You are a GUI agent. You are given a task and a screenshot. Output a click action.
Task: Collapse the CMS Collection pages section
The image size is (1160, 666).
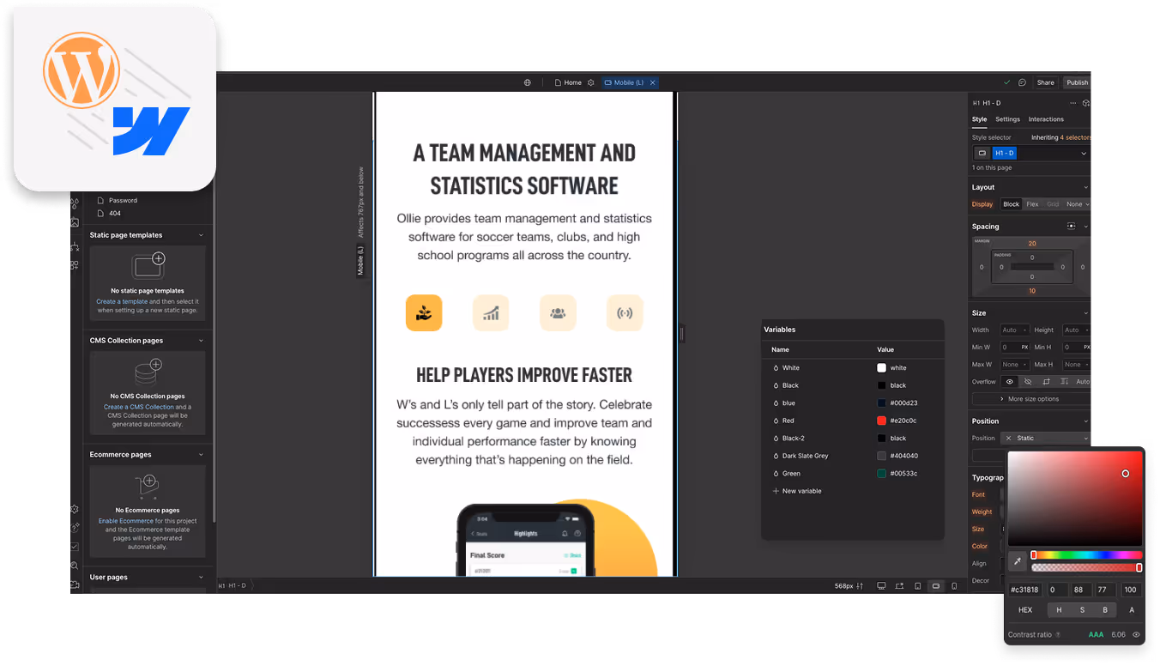pos(201,341)
